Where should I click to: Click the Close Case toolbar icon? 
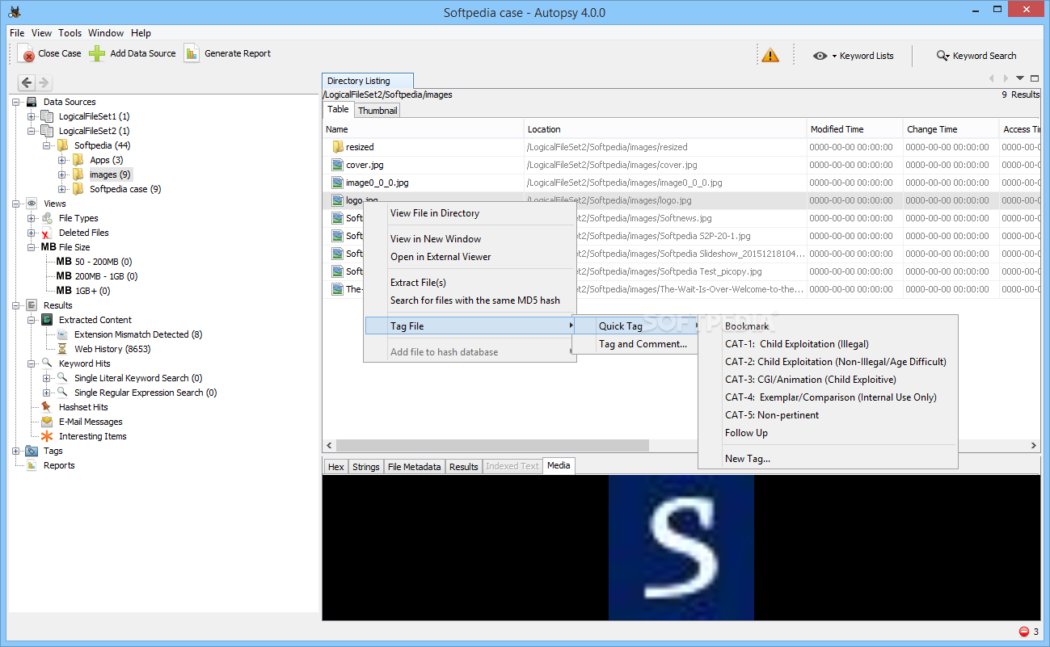27,53
